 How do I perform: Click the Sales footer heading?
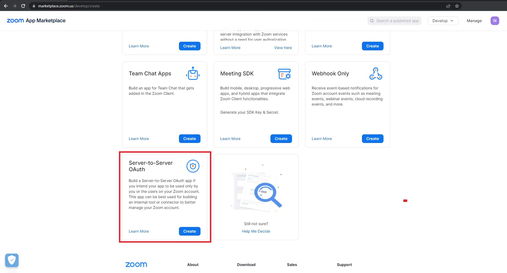[292, 265]
